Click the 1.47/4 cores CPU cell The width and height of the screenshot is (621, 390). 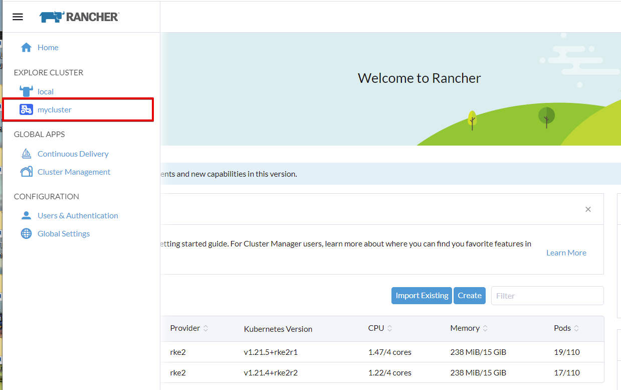[x=389, y=352]
